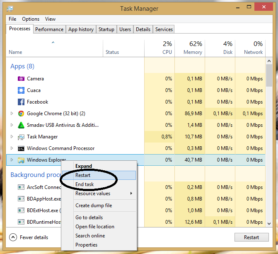Click the Windows Command Processor icon

click(21, 148)
